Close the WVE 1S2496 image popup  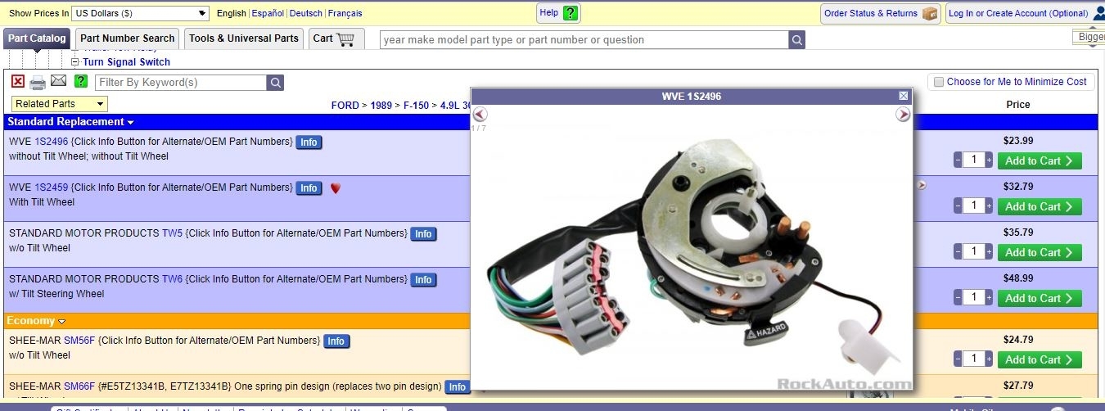(904, 96)
